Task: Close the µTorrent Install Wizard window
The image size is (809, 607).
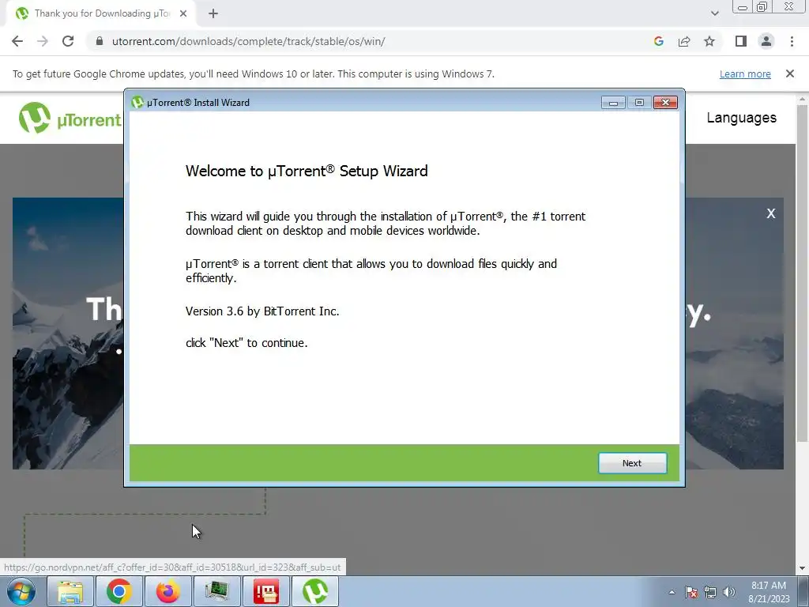Action: [x=665, y=102]
